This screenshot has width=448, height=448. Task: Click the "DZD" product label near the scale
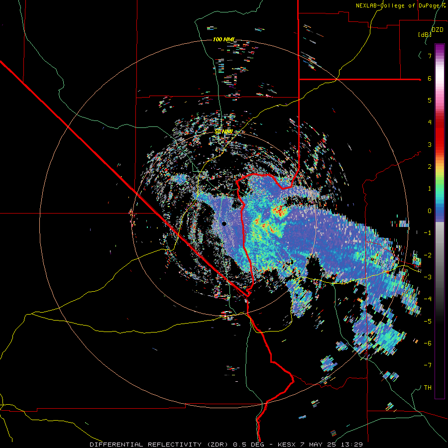tap(438, 30)
